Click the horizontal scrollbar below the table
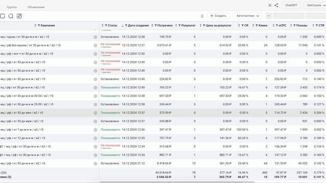326x183 pixels. [x=177, y=182]
